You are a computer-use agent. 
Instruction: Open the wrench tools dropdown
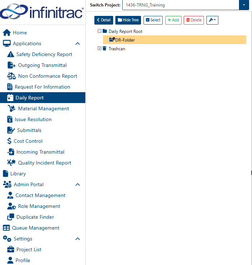pyautogui.click(x=212, y=20)
